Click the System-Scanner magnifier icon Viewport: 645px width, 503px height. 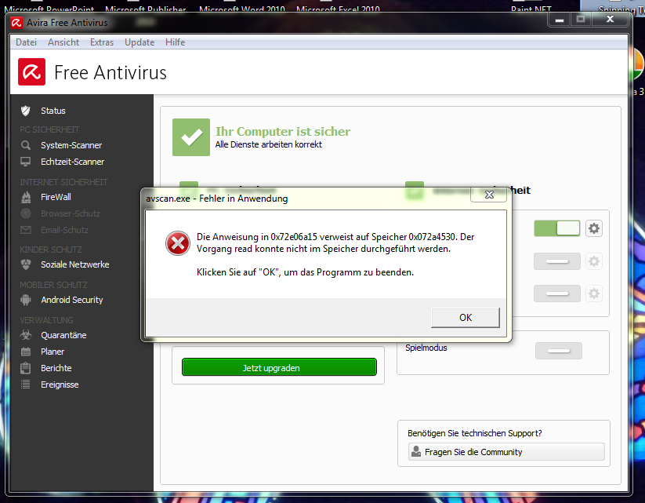click(26, 145)
